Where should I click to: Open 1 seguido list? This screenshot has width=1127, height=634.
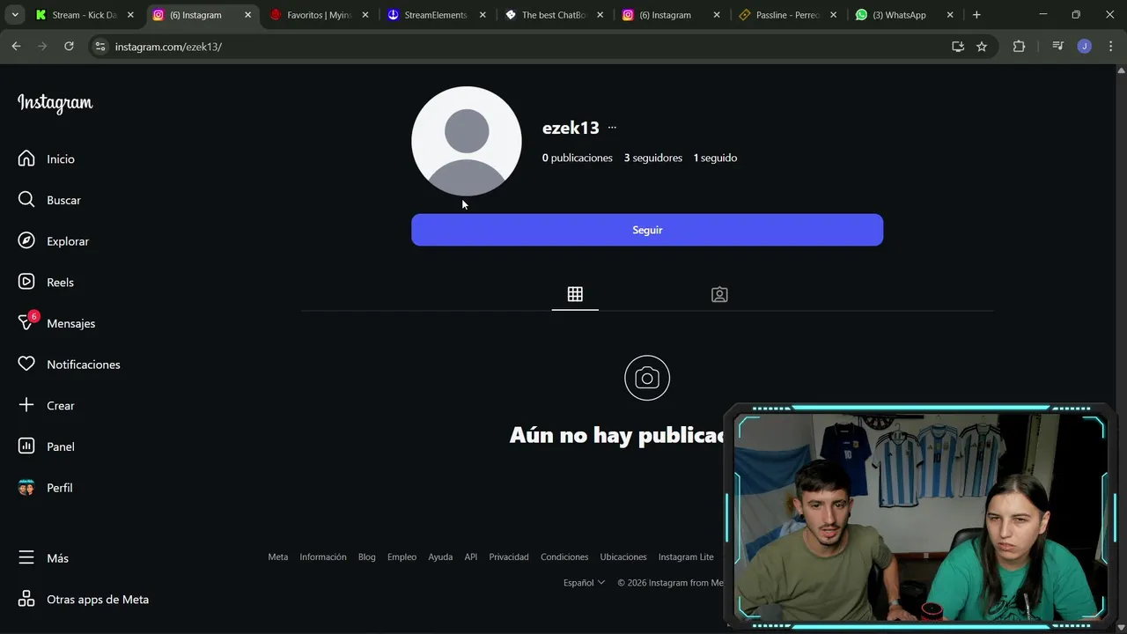pos(715,158)
